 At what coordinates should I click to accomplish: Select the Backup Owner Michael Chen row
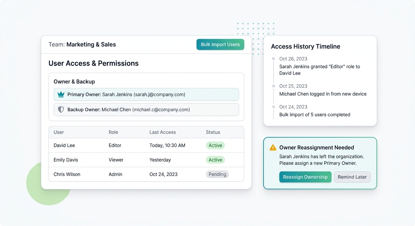point(146,109)
